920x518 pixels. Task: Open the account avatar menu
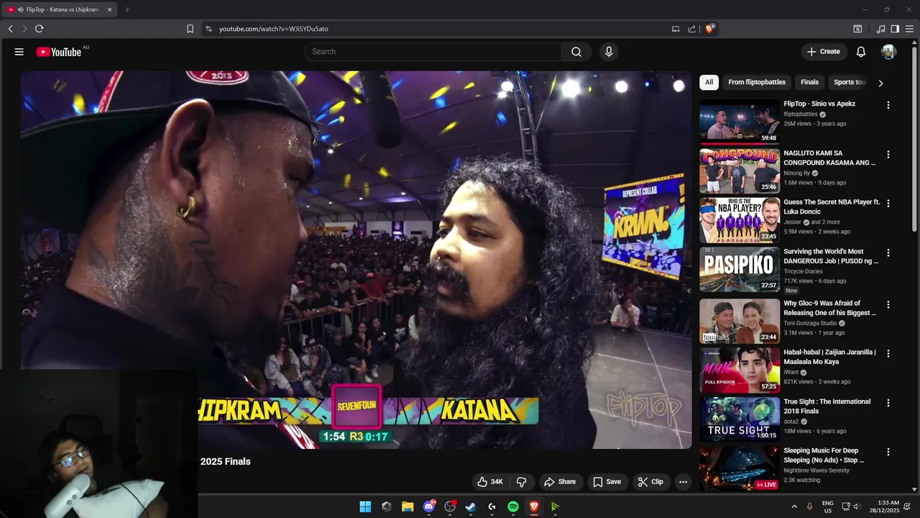click(888, 52)
